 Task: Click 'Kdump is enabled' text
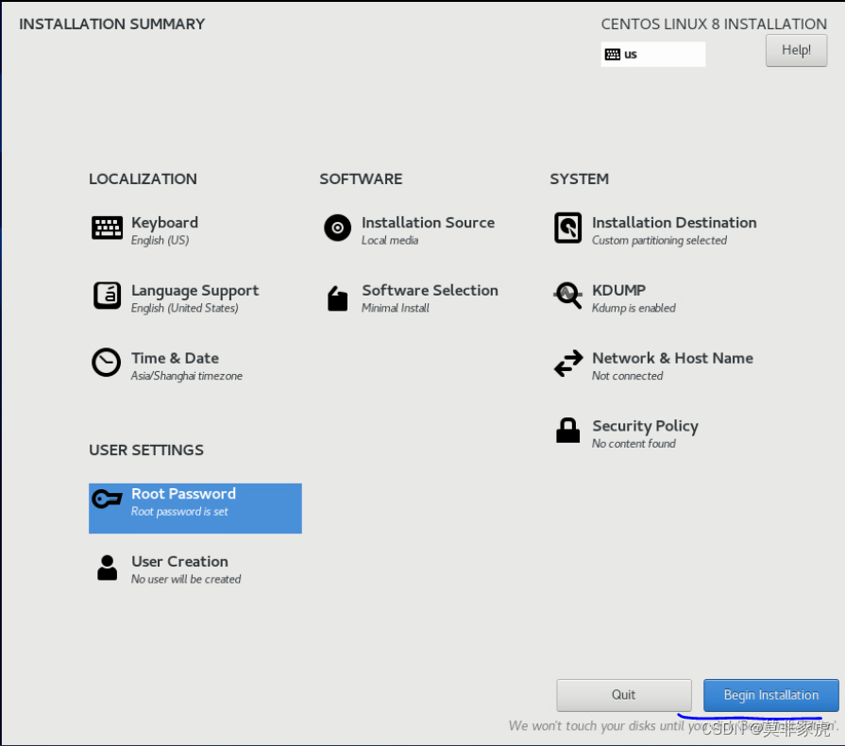(x=634, y=308)
